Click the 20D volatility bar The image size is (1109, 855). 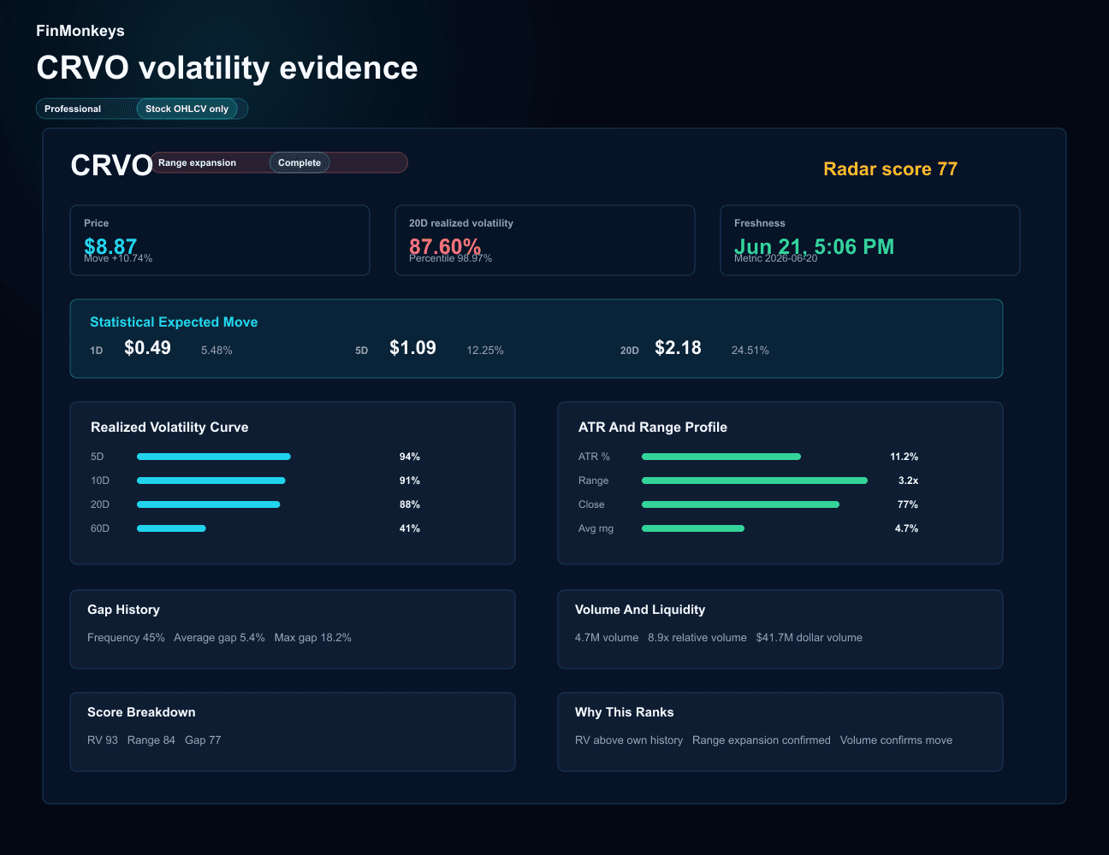[x=209, y=504]
